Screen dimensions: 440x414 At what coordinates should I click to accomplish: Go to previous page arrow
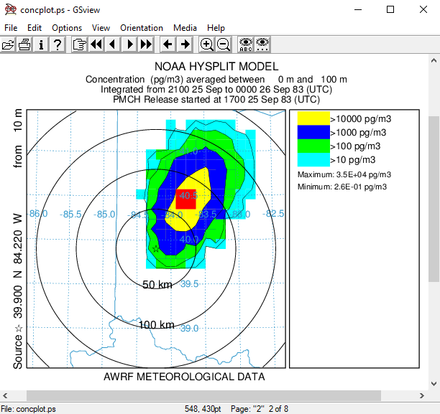pos(112,44)
